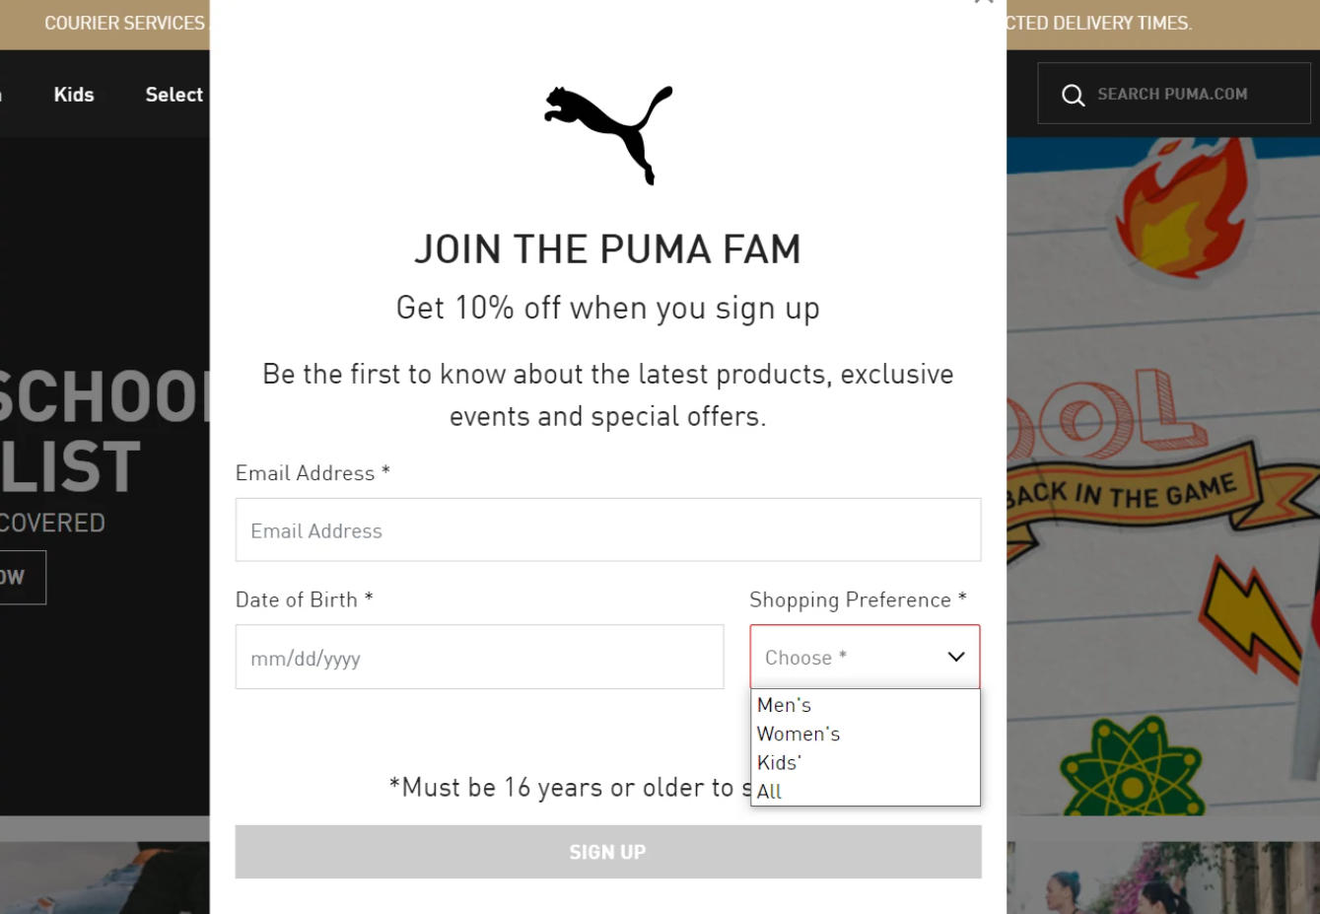Pick Kids' in the shopping preference list

pos(779,762)
